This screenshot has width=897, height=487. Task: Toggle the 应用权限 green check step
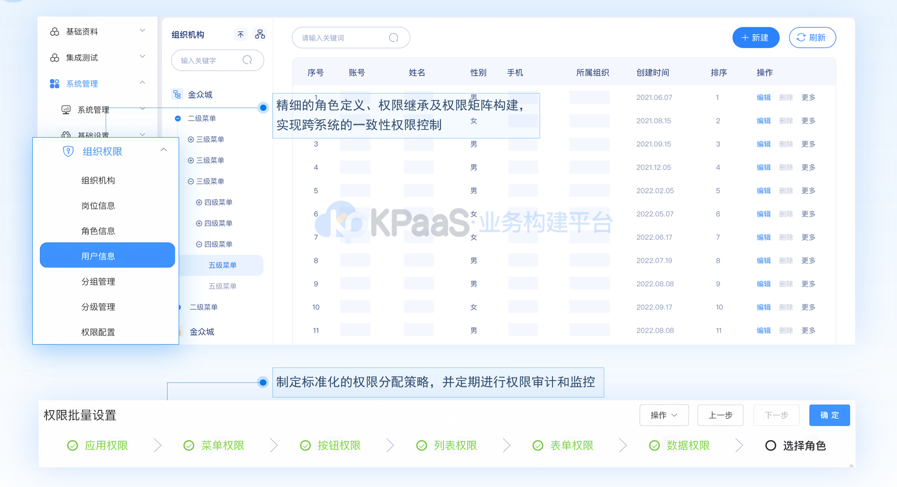[x=72, y=445]
